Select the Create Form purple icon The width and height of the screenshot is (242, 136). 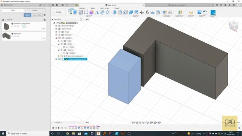(x=92, y=12)
